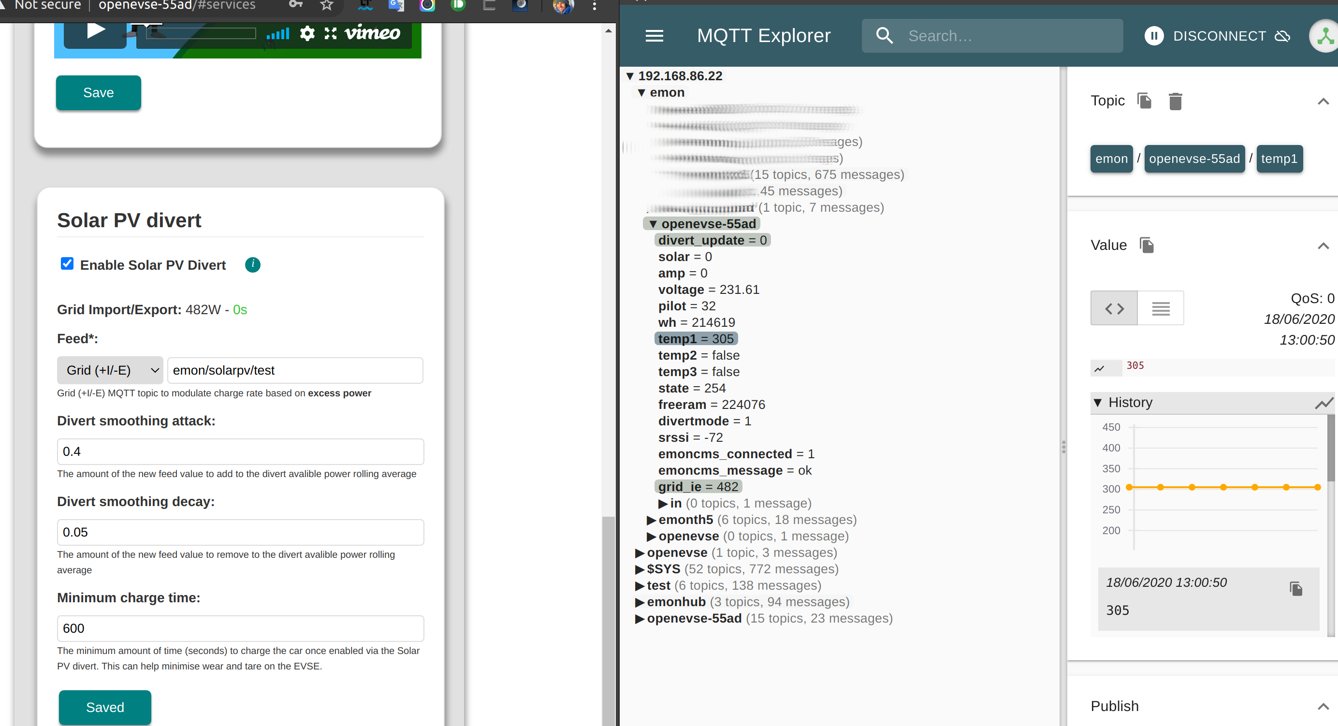
Task: Open the MQTT Explorer sidebar menu
Action: point(654,35)
